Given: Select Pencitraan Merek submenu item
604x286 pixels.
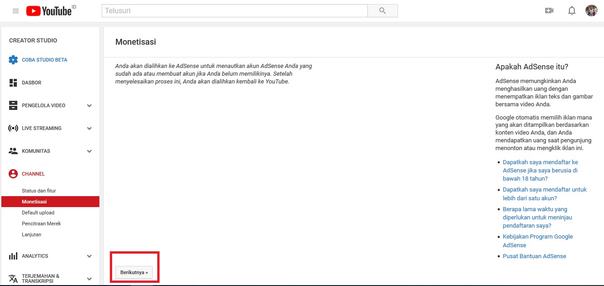Looking at the screenshot, I should coord(41,224).
